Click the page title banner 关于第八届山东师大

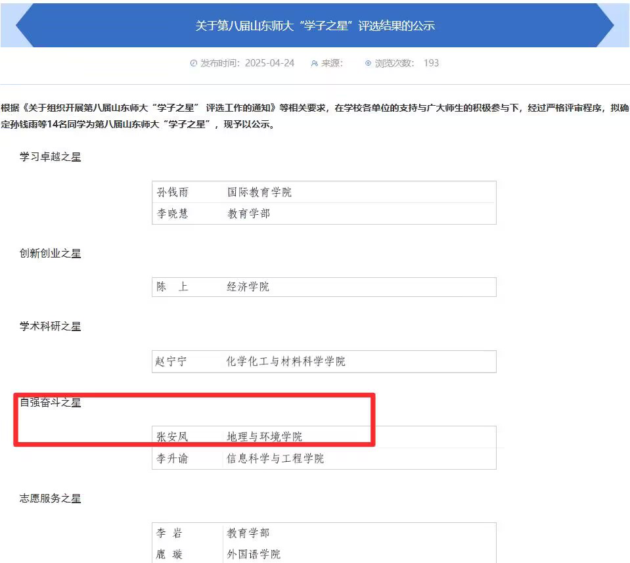tap(315, 26)
